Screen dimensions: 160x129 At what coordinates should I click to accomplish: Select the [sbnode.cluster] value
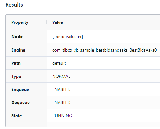(x=68, y=37)
